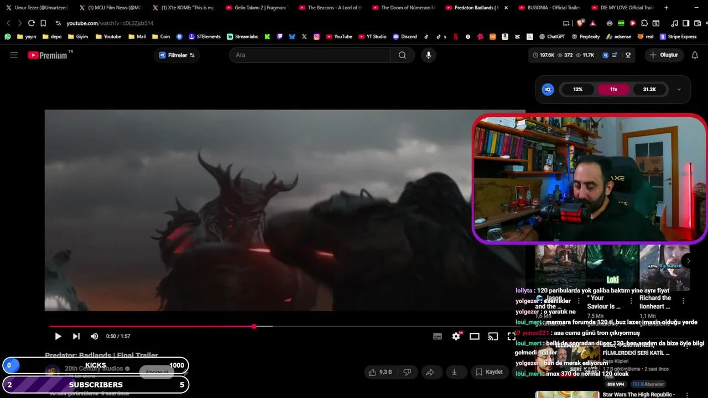Screen dimensions: 708x398
Task: Like the video with 9,3 B likes
Action: click(380, 372)
